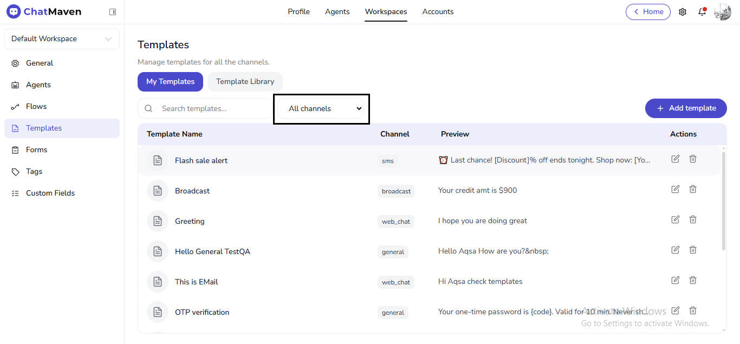This screenshot has height=344, width=740.
Task: Click the Search templates input field
Action: pos(211,108)
